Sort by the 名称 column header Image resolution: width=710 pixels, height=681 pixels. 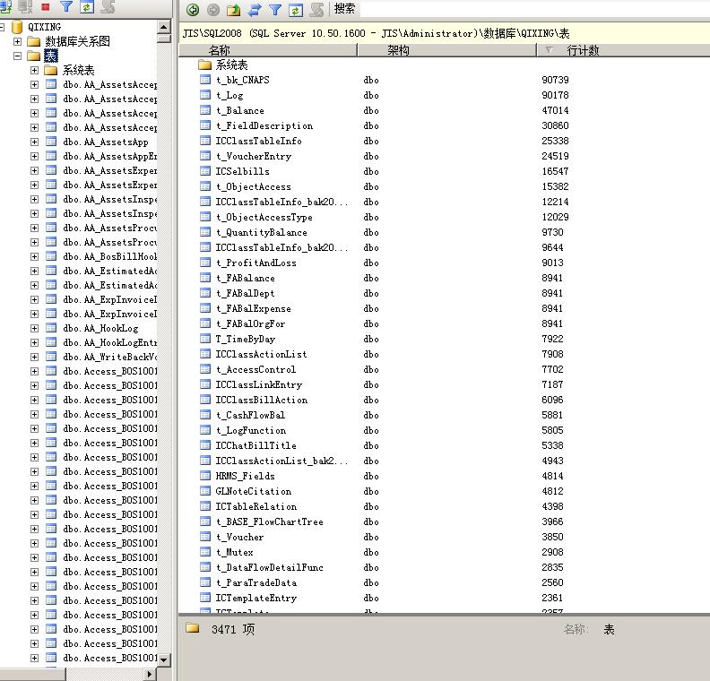point(268,50)
